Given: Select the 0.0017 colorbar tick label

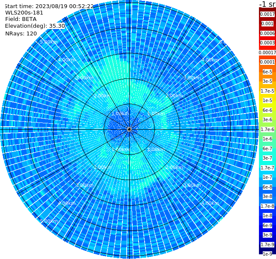Looking at the screenshot, I should pyautogui.click(x=267, y=14).
